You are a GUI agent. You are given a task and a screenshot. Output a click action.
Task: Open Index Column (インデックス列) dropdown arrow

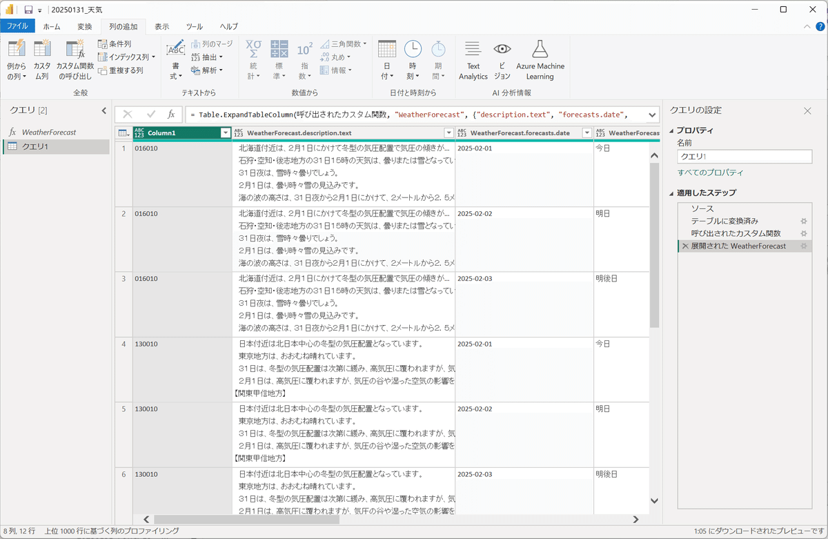pos(153,57)
